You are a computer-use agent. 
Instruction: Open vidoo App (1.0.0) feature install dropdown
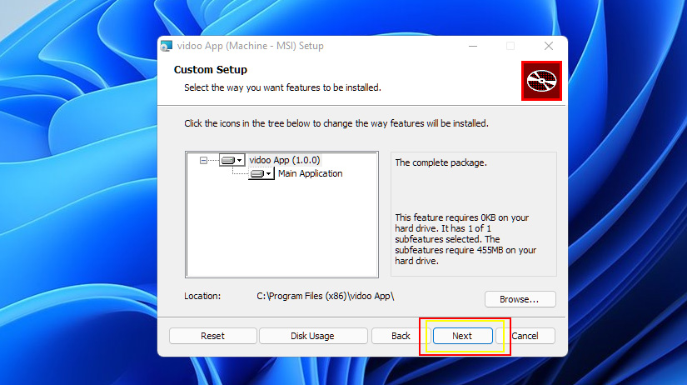point(231,161)
